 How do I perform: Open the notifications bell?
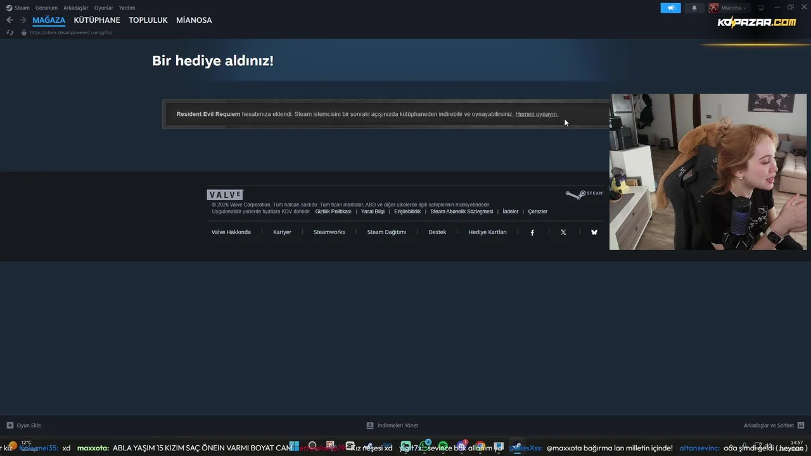point(694,8)
